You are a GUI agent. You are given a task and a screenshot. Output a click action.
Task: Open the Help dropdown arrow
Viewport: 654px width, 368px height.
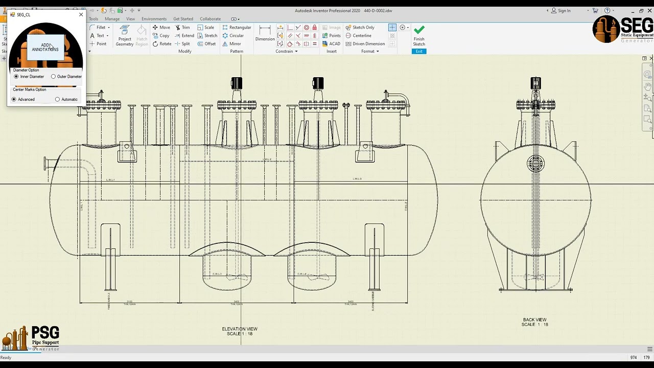[x=615, y=10]
